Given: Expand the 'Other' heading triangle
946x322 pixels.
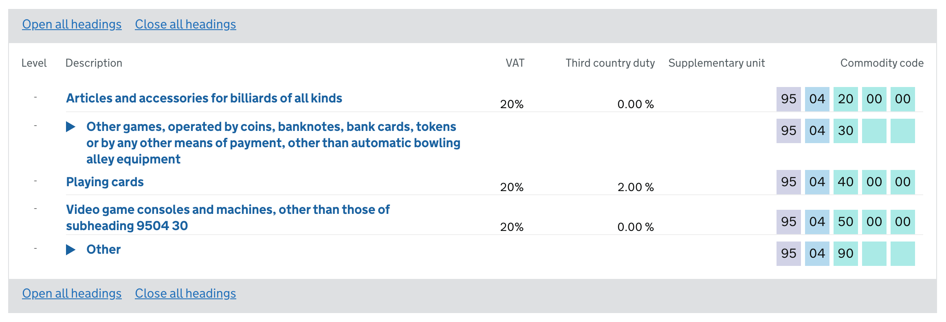Looking at the screenshot, I should [71, 250].
